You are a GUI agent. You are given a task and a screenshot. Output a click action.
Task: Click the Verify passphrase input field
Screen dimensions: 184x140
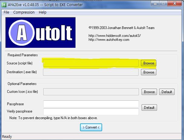tap(91, 112)
